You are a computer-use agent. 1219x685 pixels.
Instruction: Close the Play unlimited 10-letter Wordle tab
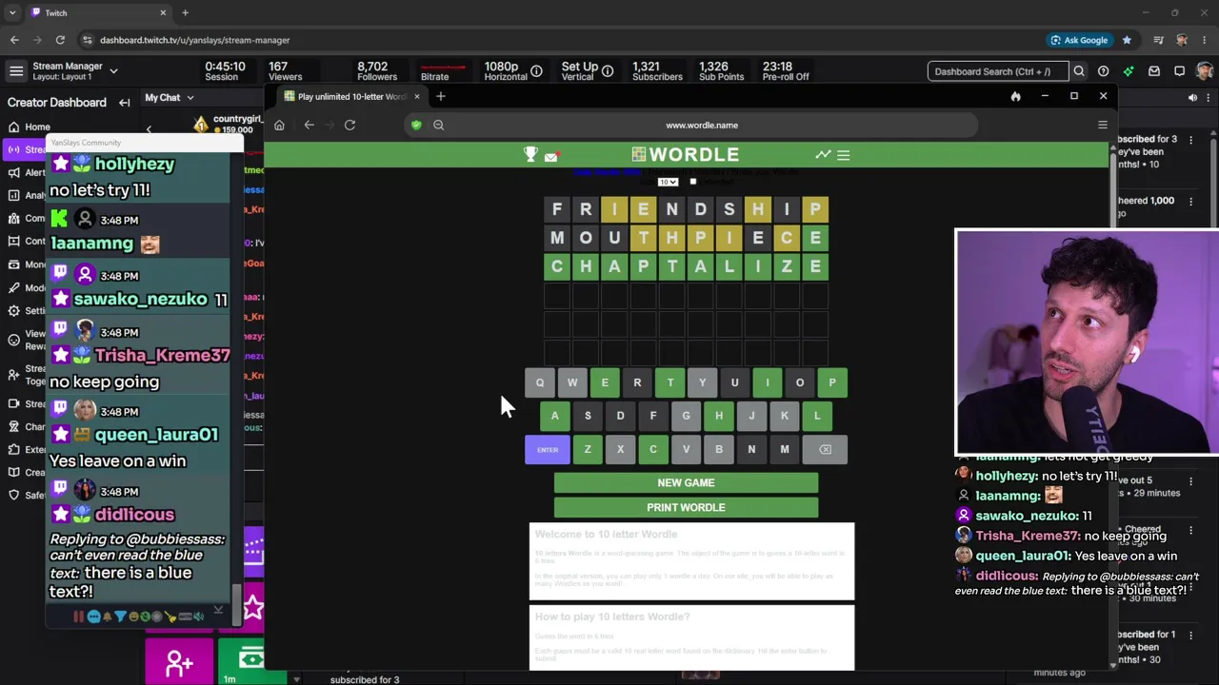pyautogui.click(x=416, y=96)
